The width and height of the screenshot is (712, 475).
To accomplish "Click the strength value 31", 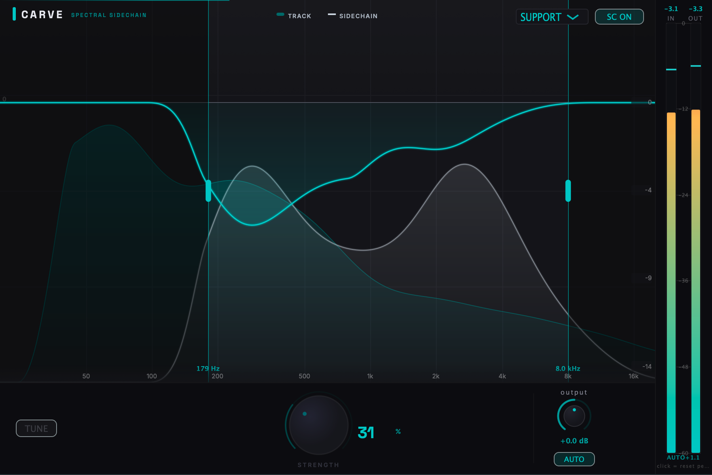I will click(x=366, y=433).
